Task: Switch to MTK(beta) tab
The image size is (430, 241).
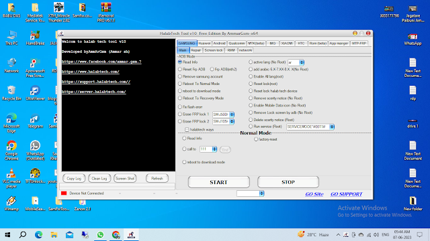Action: click(x=256, y=43)
